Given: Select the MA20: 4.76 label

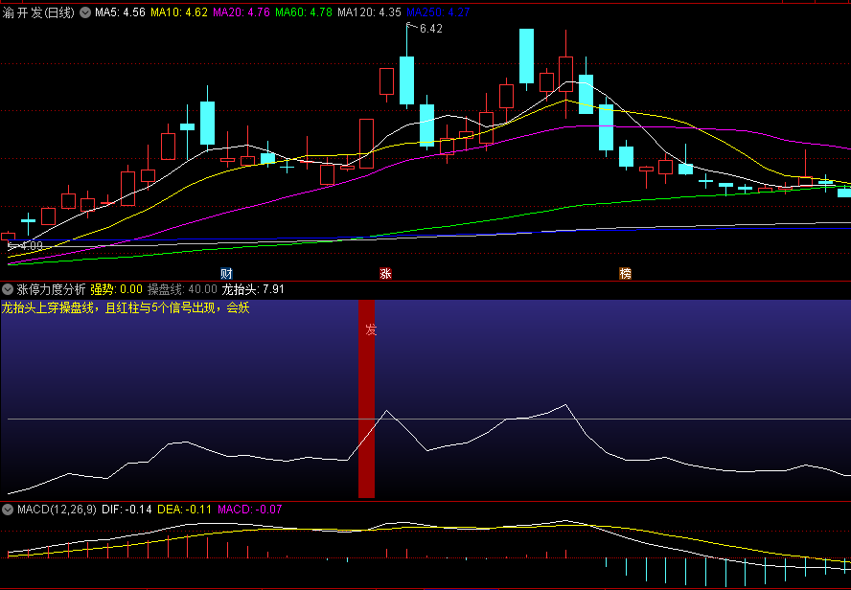Looking at the screenshot, I should (x=241, y=12).
